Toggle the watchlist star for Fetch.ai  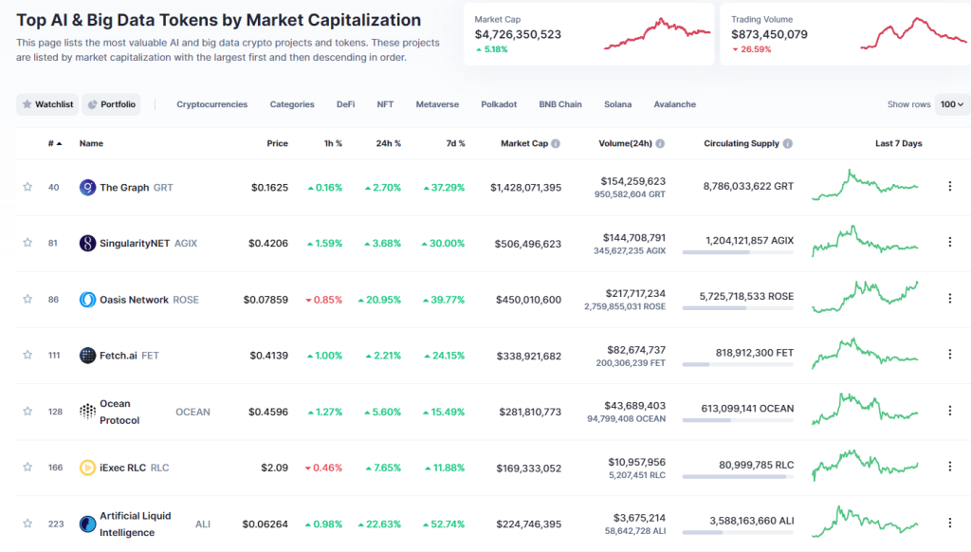click(27, 355)
